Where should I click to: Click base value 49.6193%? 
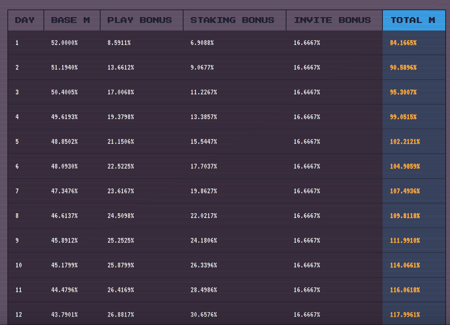click(x=64, y=117)
